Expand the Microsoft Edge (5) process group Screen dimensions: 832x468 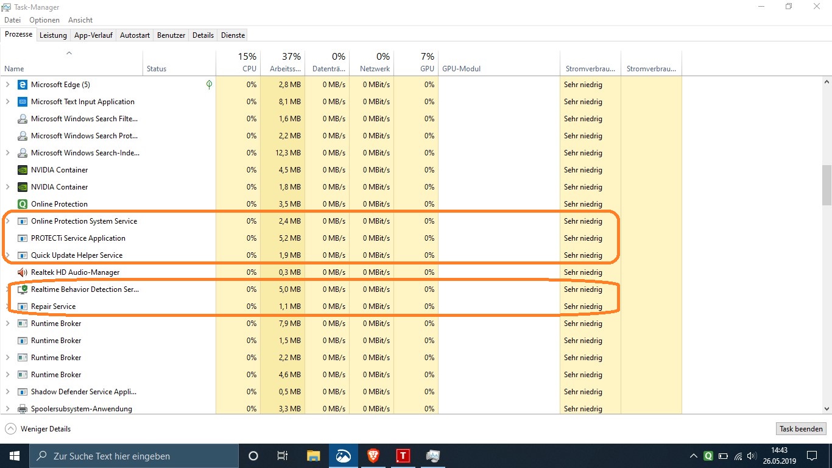tap(8, 85)
